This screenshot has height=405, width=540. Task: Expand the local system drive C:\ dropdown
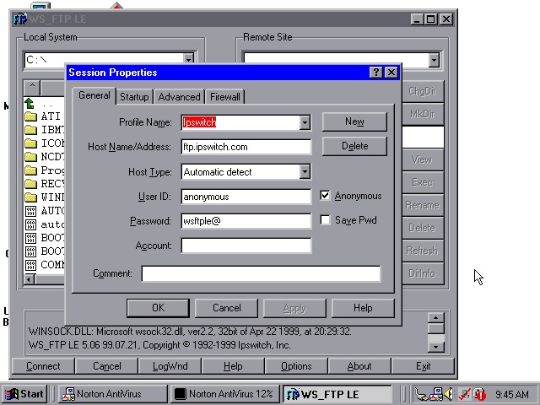point(188,59)
